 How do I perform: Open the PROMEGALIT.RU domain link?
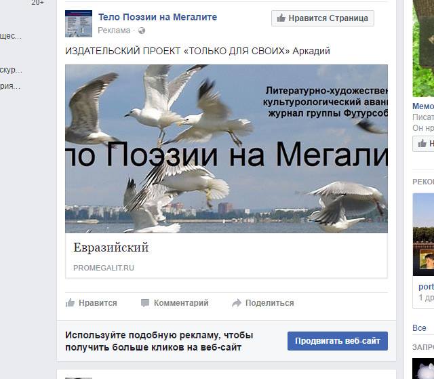click(x=104, y=268)
